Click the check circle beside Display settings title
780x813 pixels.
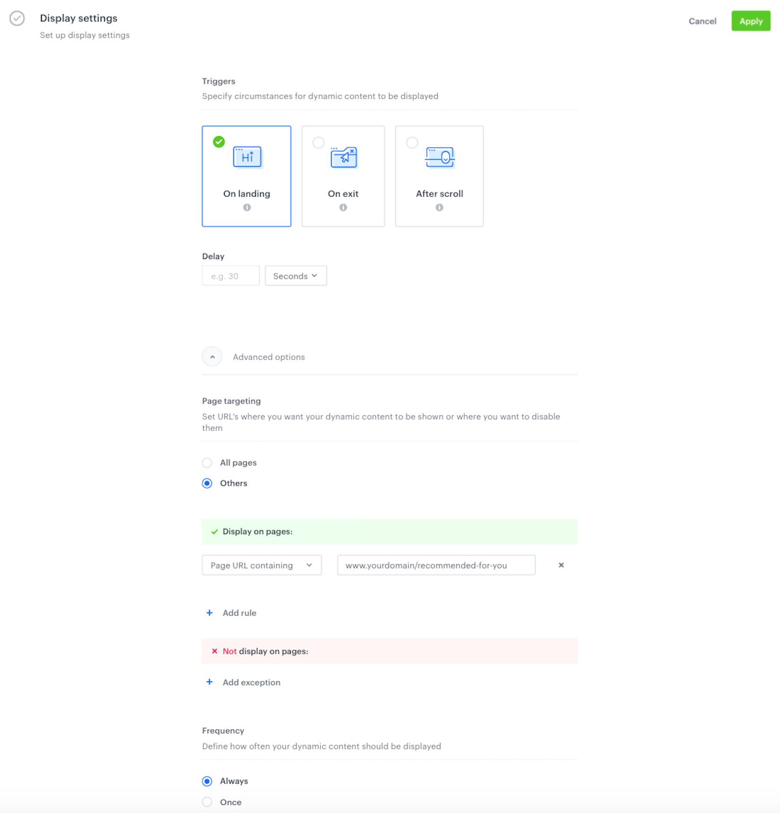[17, 18]
